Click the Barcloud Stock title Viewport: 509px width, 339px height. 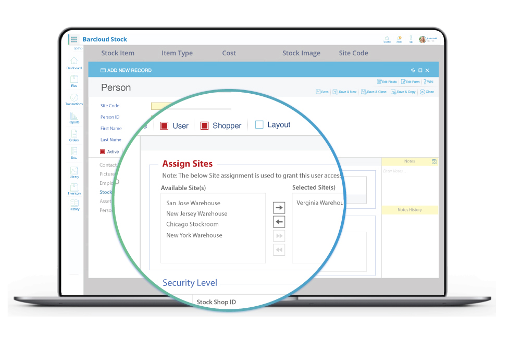click(105, 39)
